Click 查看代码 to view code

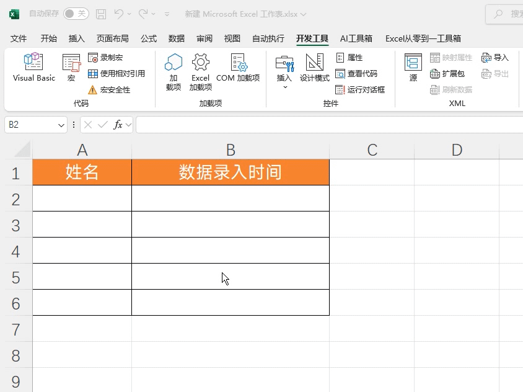[x=356, y=74]
